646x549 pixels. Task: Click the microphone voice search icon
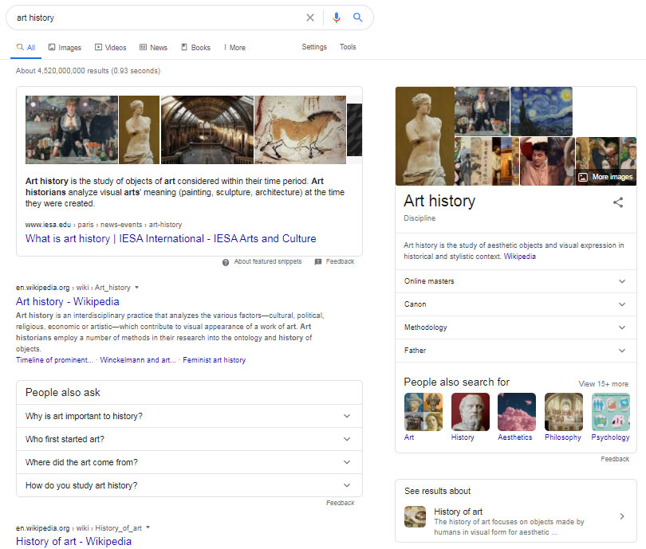click(x=336, y=18)
